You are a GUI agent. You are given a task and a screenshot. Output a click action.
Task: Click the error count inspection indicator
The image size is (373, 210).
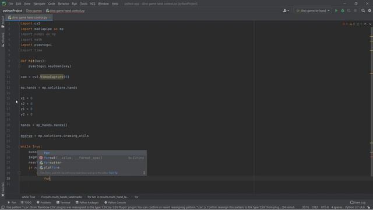point(345,24)
